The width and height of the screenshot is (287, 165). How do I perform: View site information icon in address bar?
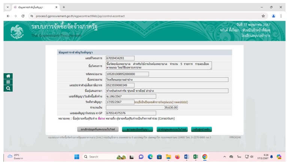32,16
